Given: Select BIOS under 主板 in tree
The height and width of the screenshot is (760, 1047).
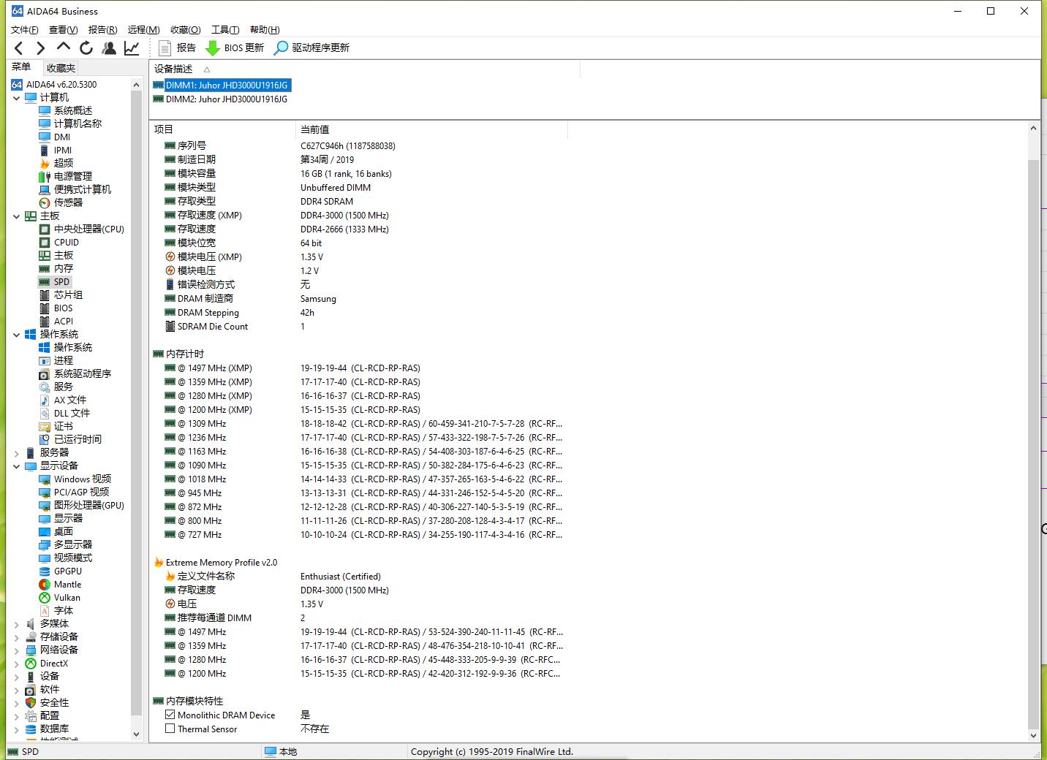Looking at the screenshot, I should [63, 308].
